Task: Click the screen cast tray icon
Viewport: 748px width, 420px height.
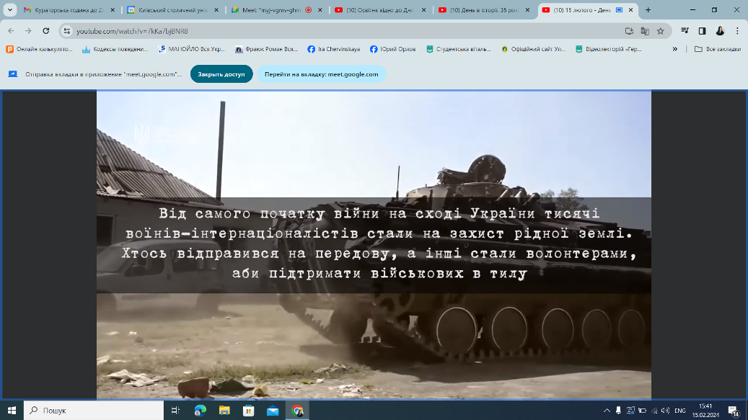Action: pyautogui.click(x=630, y=411)
